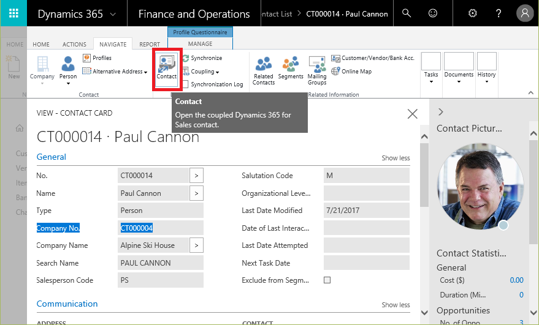Click the Contact Statistics heading
539x325 pixels.
pyautogui.click(x=472, y=253)
